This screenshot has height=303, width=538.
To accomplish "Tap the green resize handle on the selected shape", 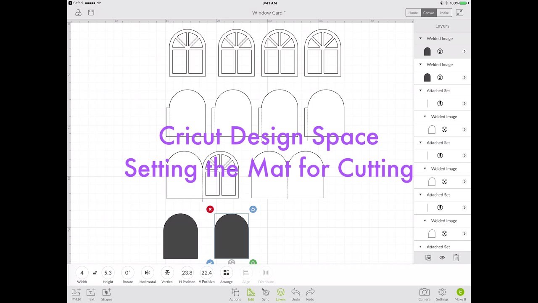I will [x=253, y=263].
